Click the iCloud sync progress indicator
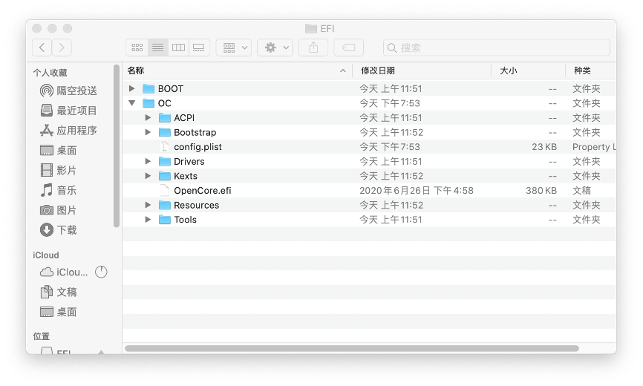Image resolution: width=643 pixels, height=386 pixels. pos(101,272)
